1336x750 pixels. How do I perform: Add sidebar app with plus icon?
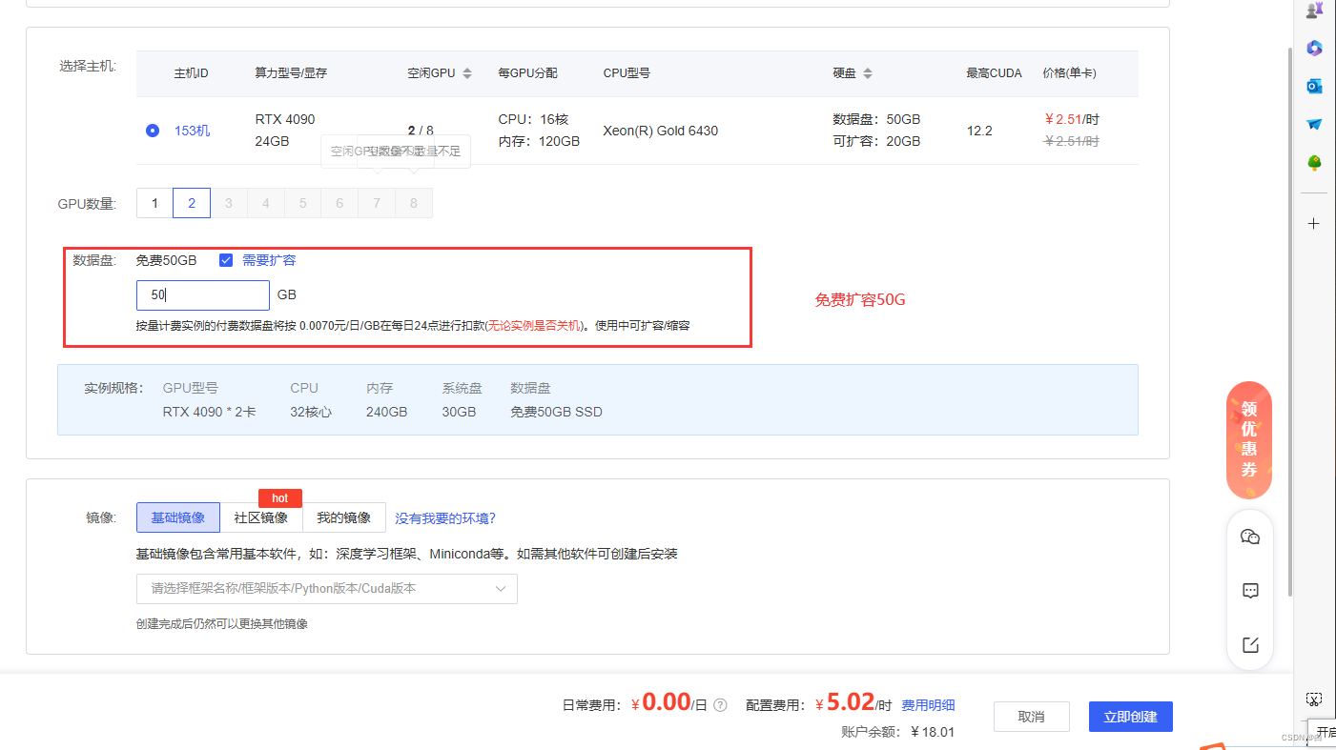1314,224
